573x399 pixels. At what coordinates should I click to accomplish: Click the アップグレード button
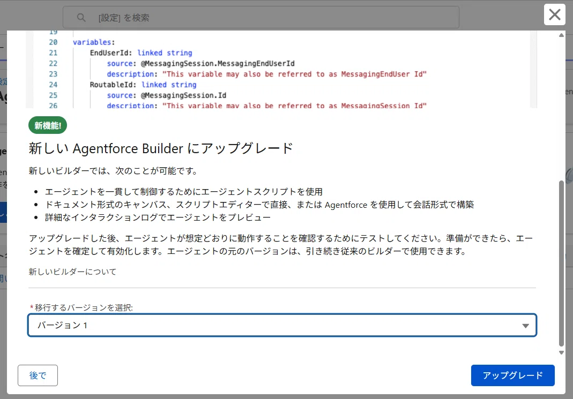(513, 375)
